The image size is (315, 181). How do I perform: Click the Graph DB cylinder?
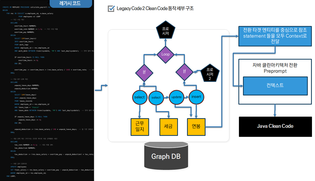(x=166, y=156)
